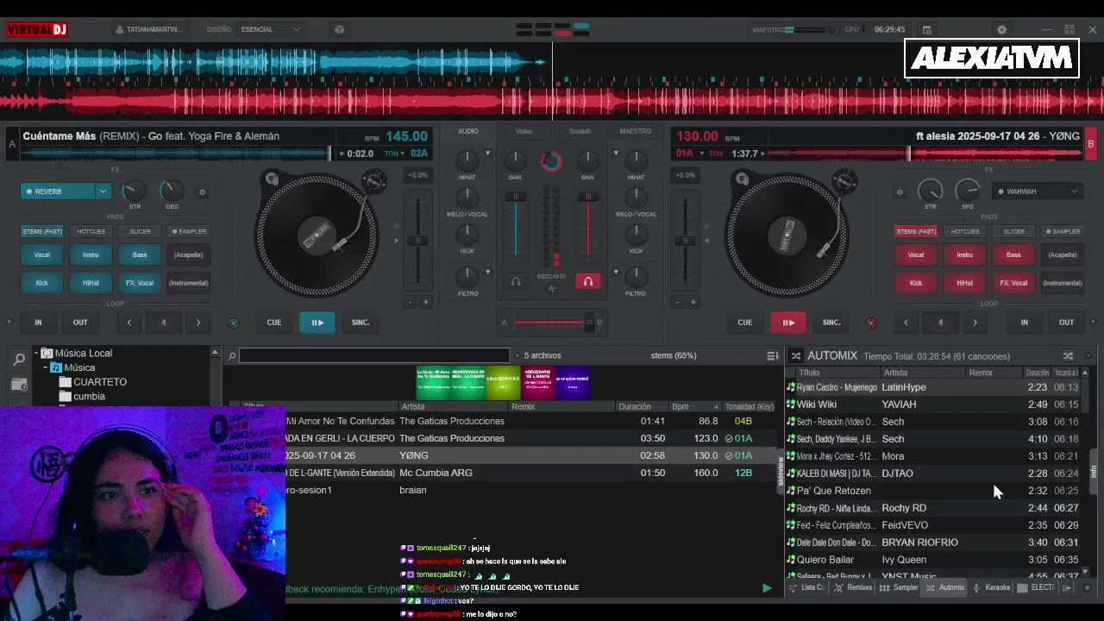This screenshot has width=1104, height=621.
Task: Pause playback on deck A
Action: [x=317, y=323]
